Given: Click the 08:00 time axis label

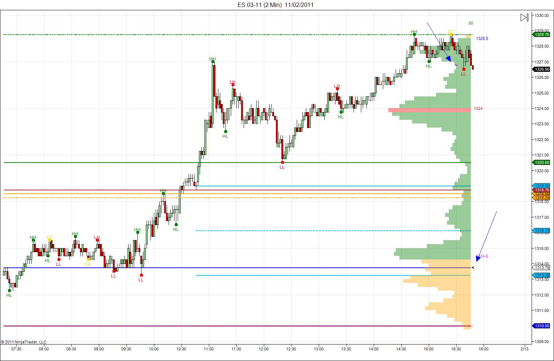Looking at the screenshot, I should click(x=44, y=349).
